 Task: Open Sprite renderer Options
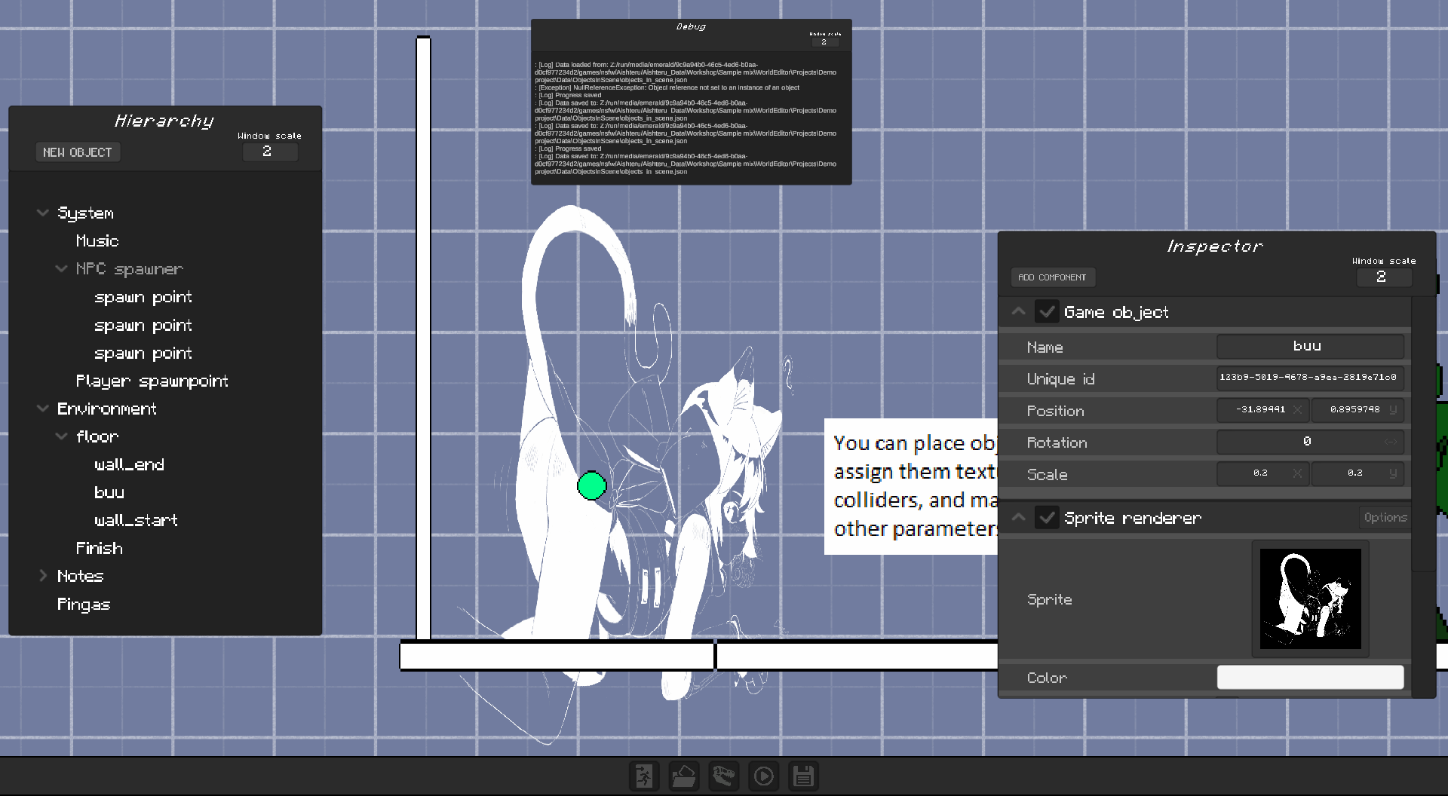pyautogui.click(x=1385, y=517)
